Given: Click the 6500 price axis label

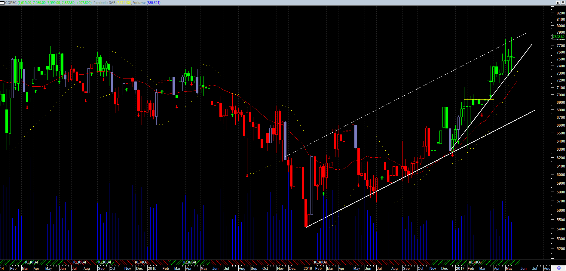Looking at the screenshot, I should [x=561, y=133].
